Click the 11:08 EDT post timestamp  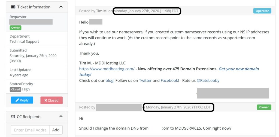point(147,11)
